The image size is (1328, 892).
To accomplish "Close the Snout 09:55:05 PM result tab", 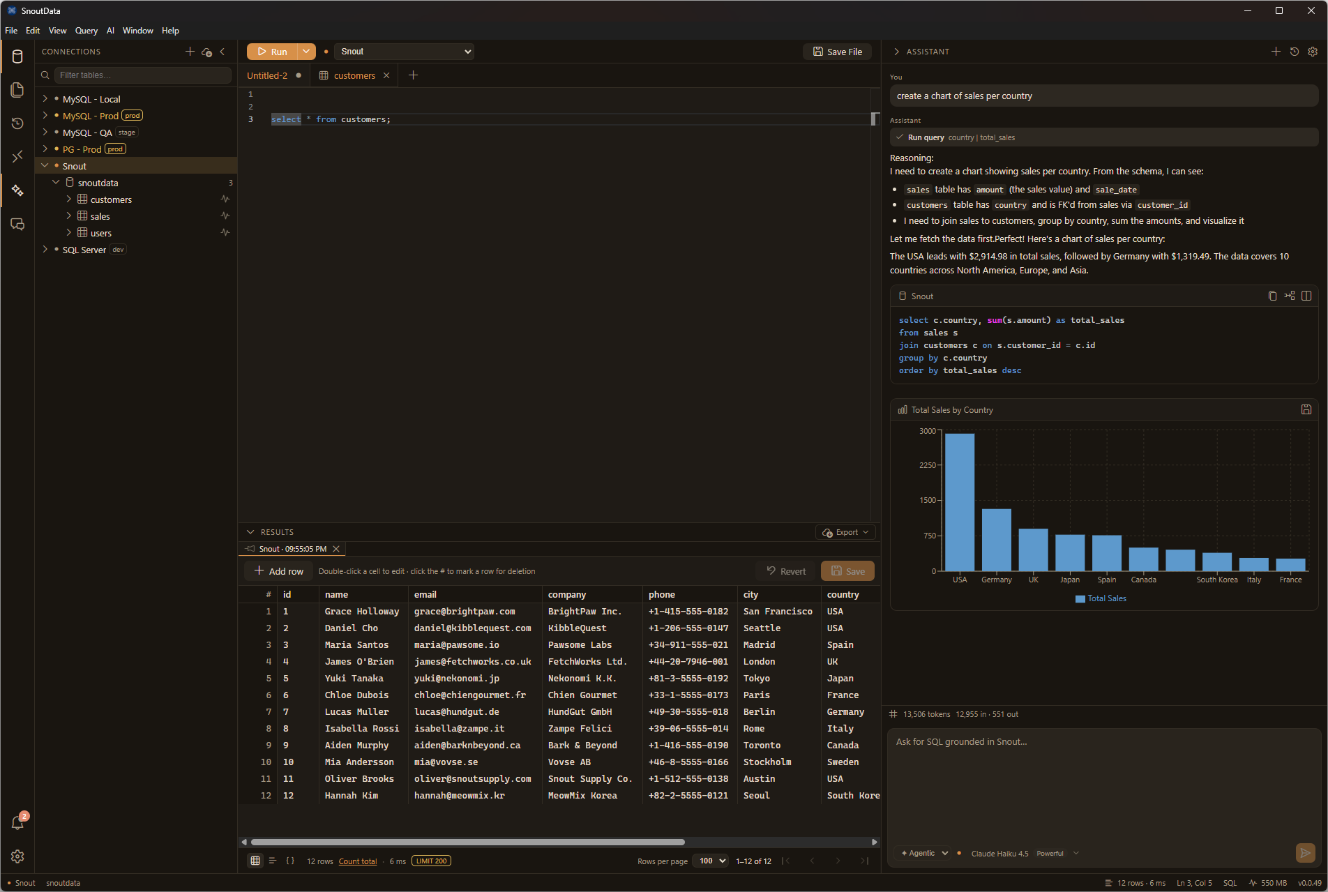I will [x=336, y=549].
